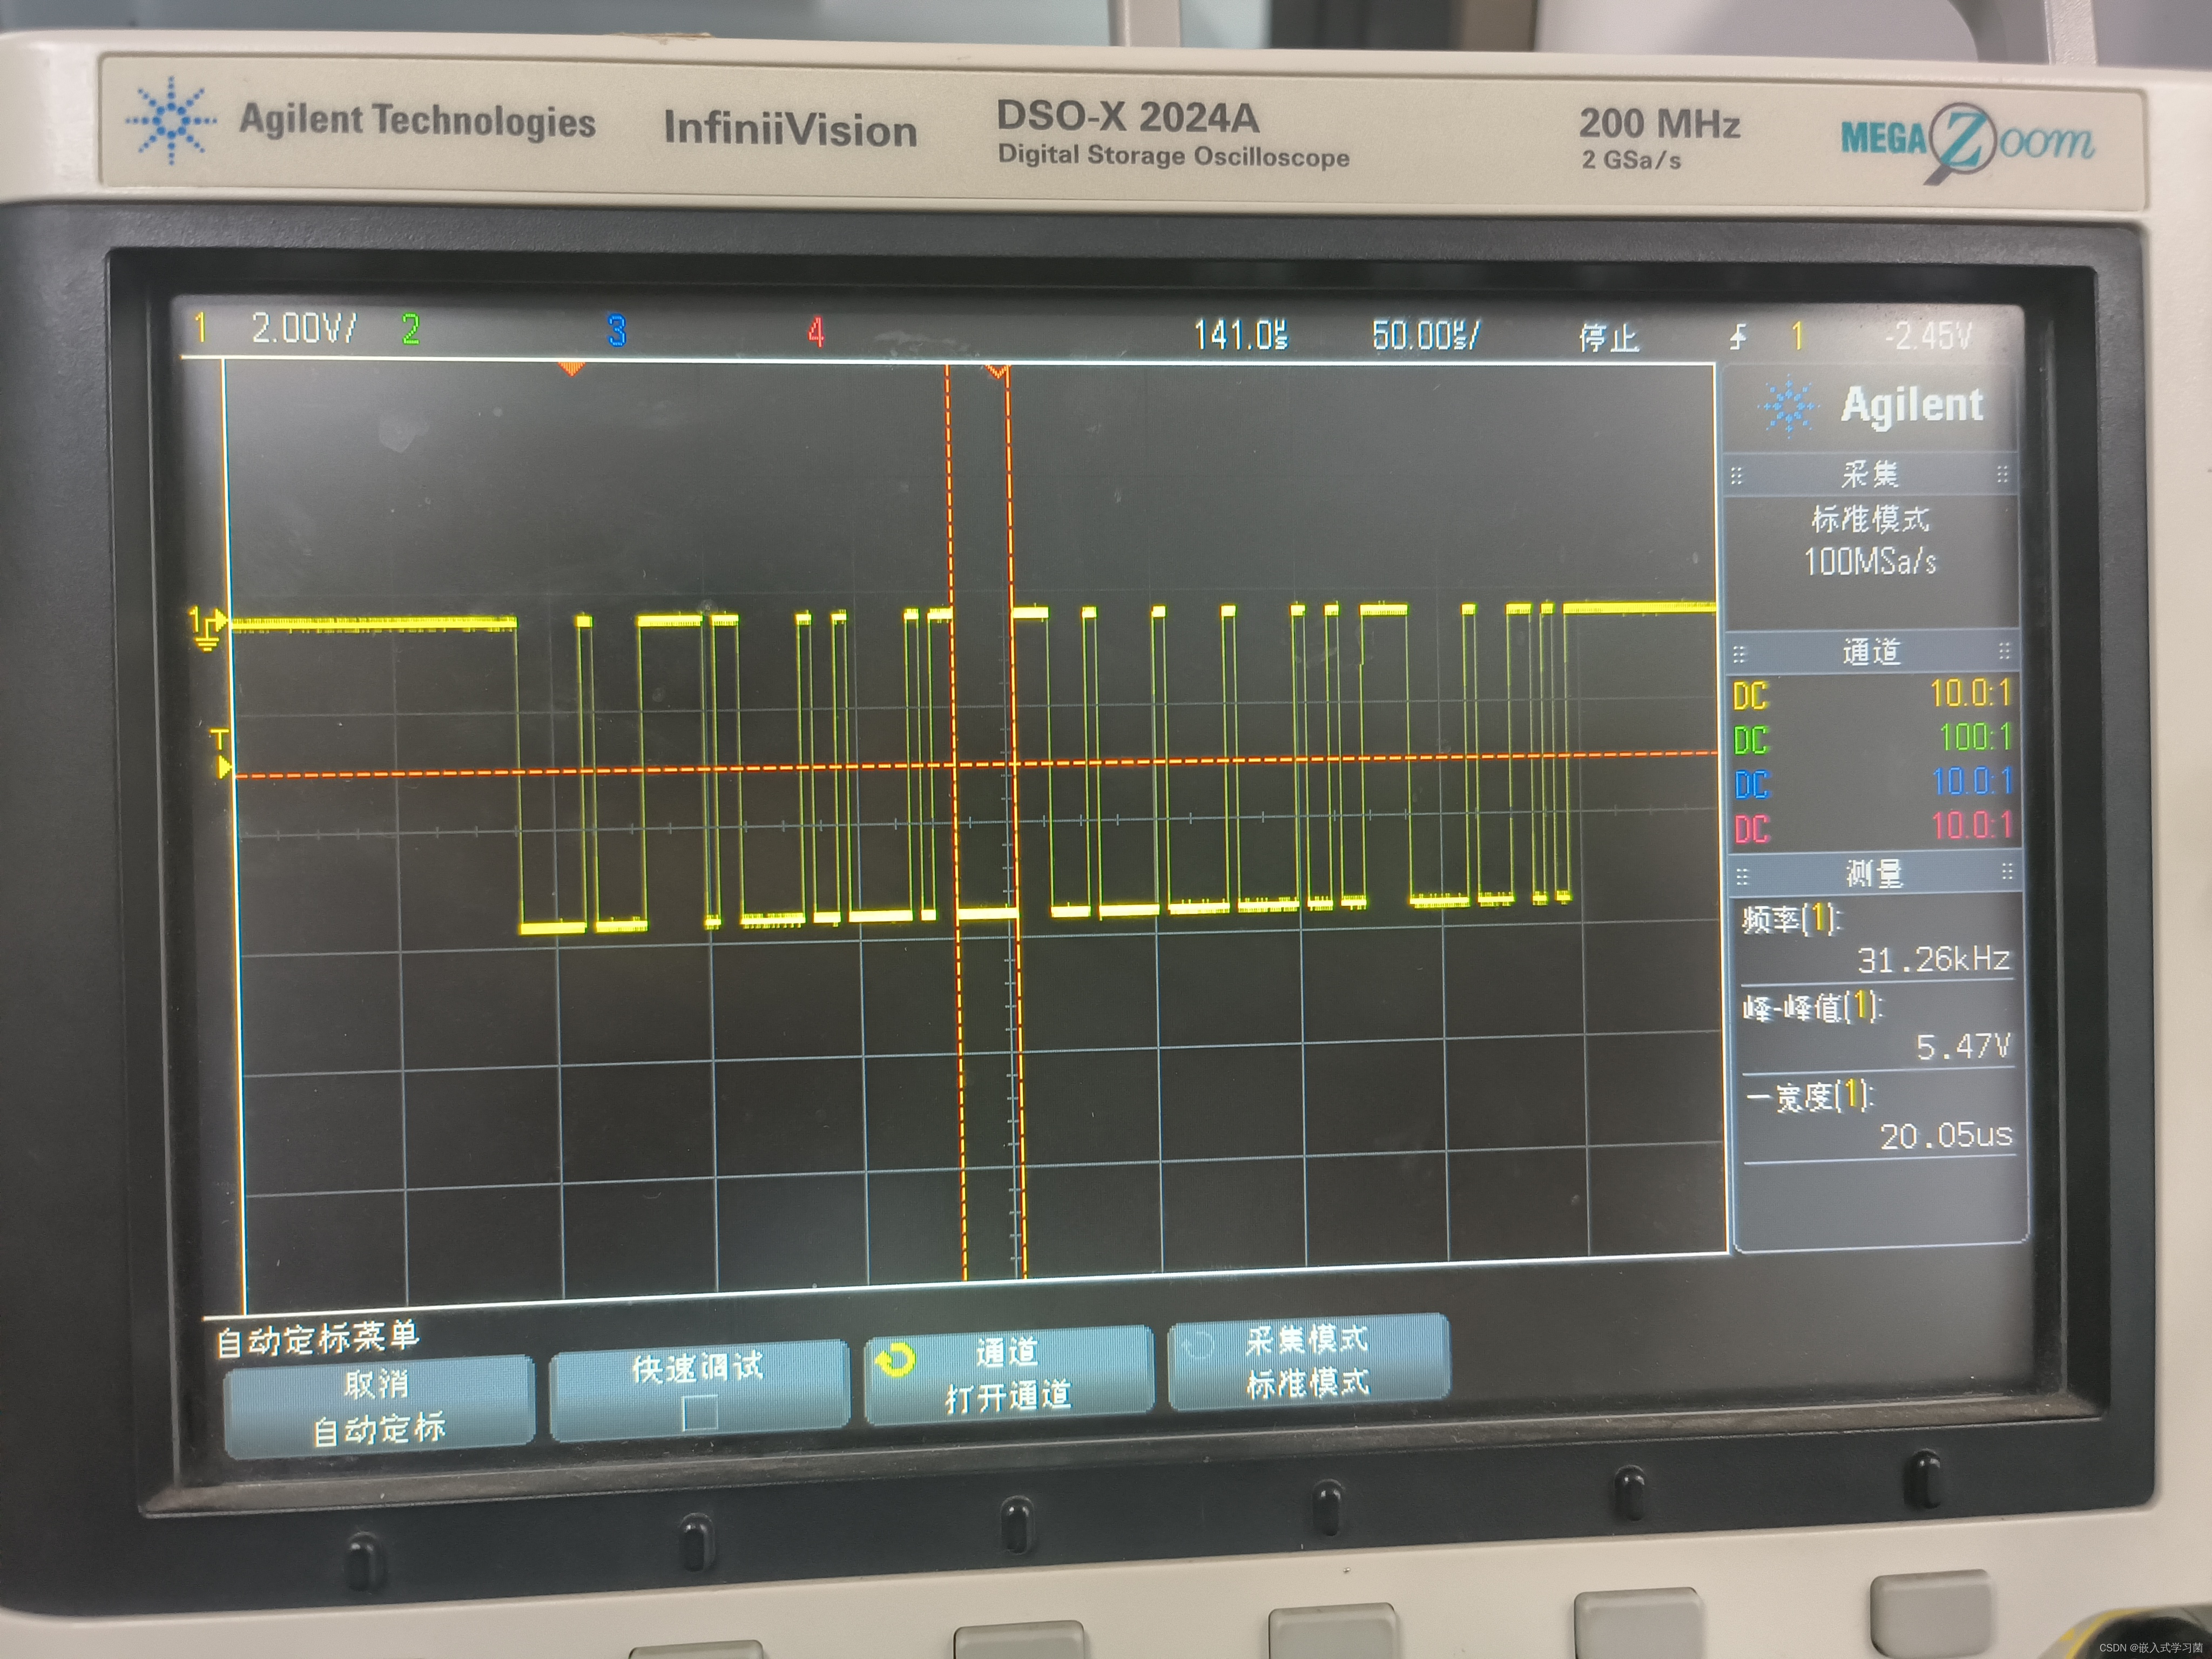Tap the 5.47V peak-to-peak value
Image resolution: width=2212 pixels, height=1659 pixels.
1962,1047
